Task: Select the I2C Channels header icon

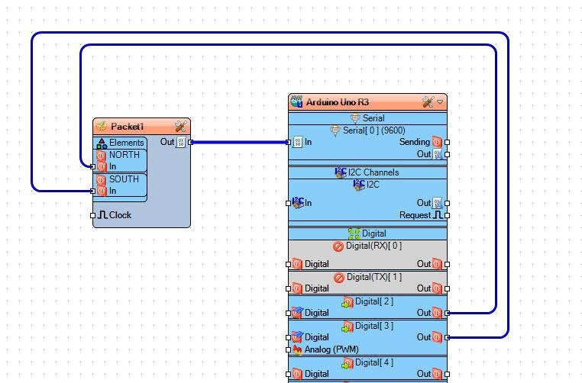Action: [x=341, y=172]
